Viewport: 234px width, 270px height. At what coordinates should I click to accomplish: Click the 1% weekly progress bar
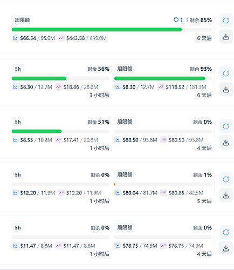coord(163,184)
